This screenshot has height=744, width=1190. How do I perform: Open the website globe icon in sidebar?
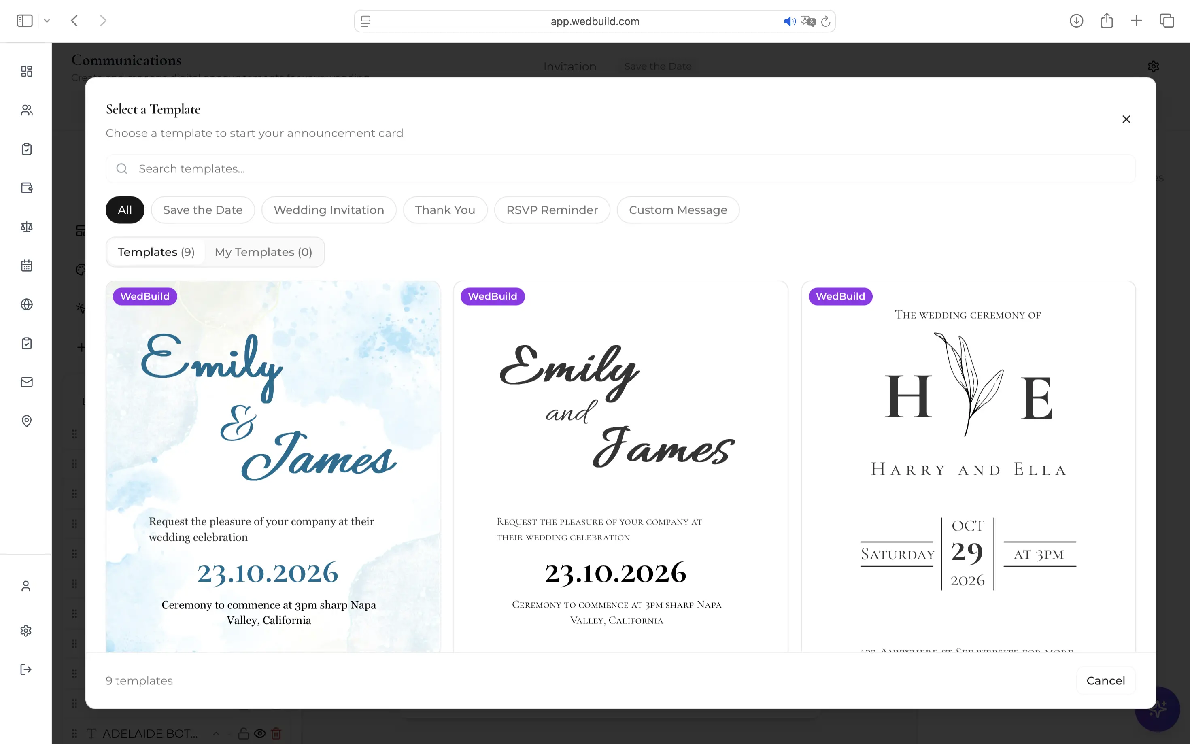pos(27,304)
